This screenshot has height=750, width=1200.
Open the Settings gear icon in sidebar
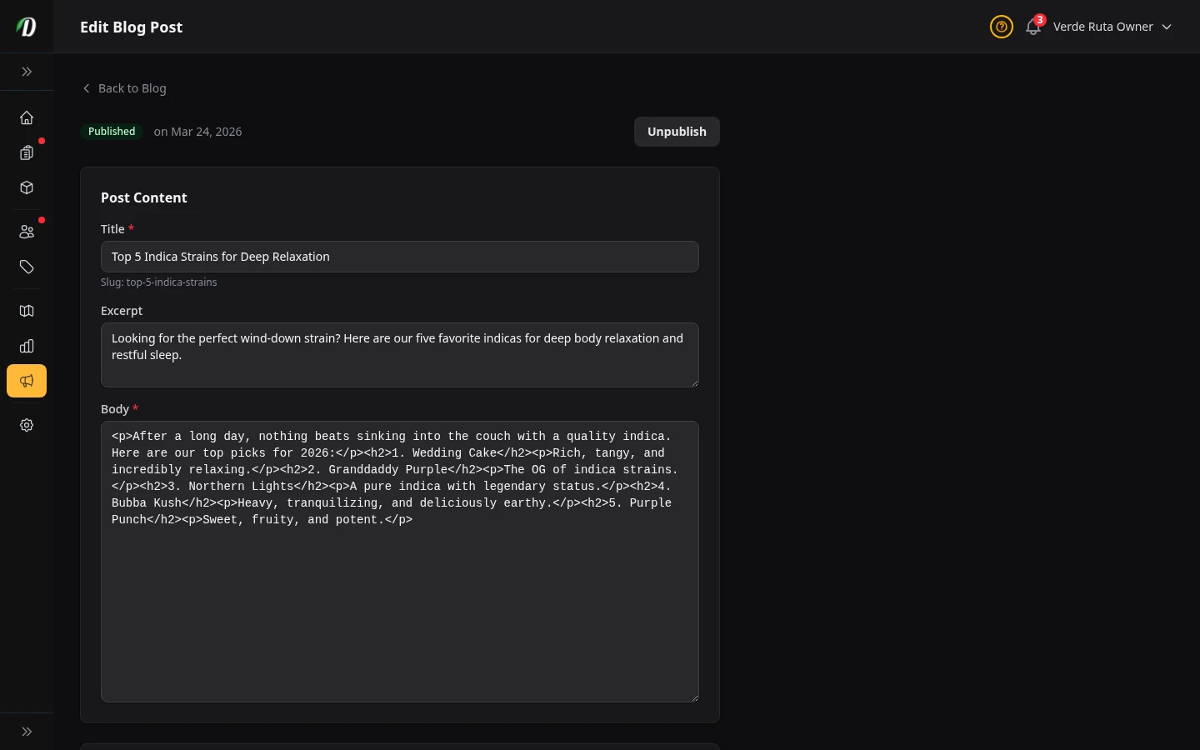click(x=27, y=425)
